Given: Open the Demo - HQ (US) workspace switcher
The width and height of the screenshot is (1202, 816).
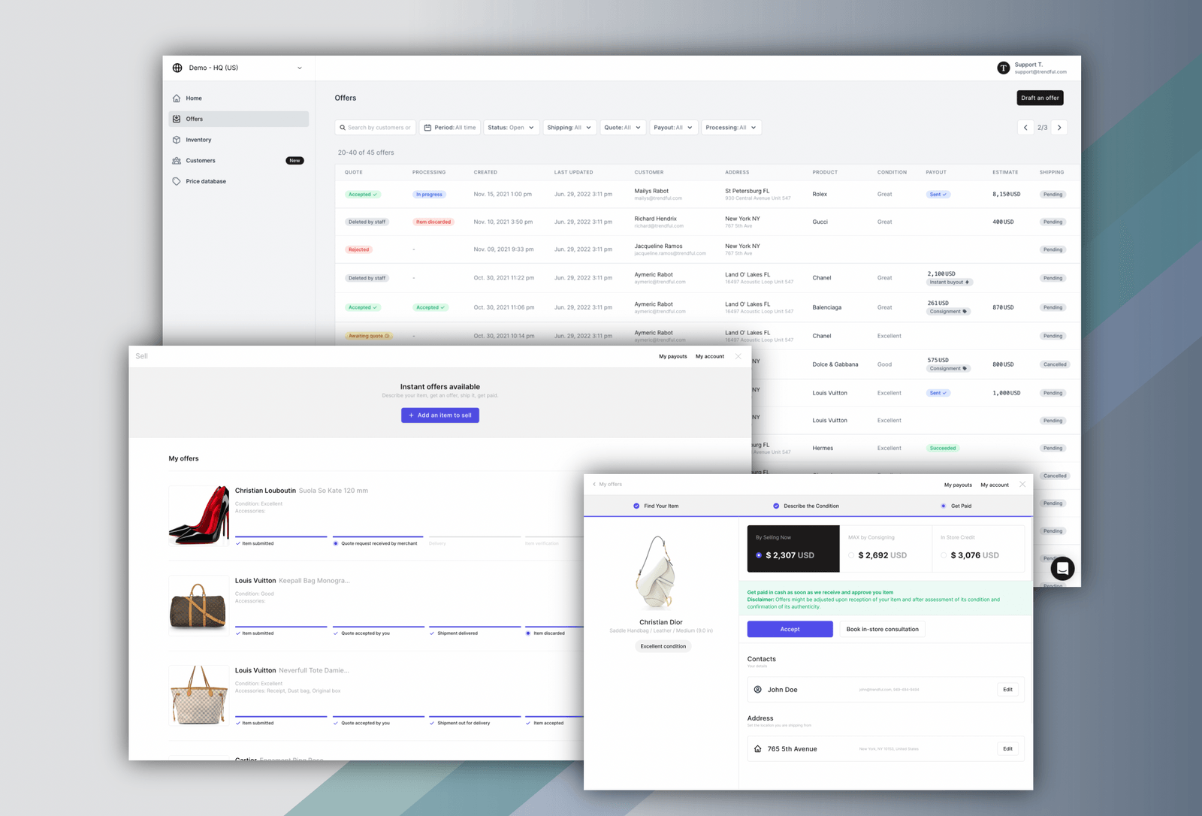Looking at the screenshot, I should click(x=237, y=68).
